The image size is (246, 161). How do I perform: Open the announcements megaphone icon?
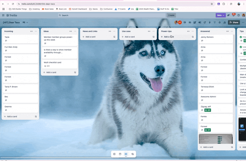[x=228, y=15]
